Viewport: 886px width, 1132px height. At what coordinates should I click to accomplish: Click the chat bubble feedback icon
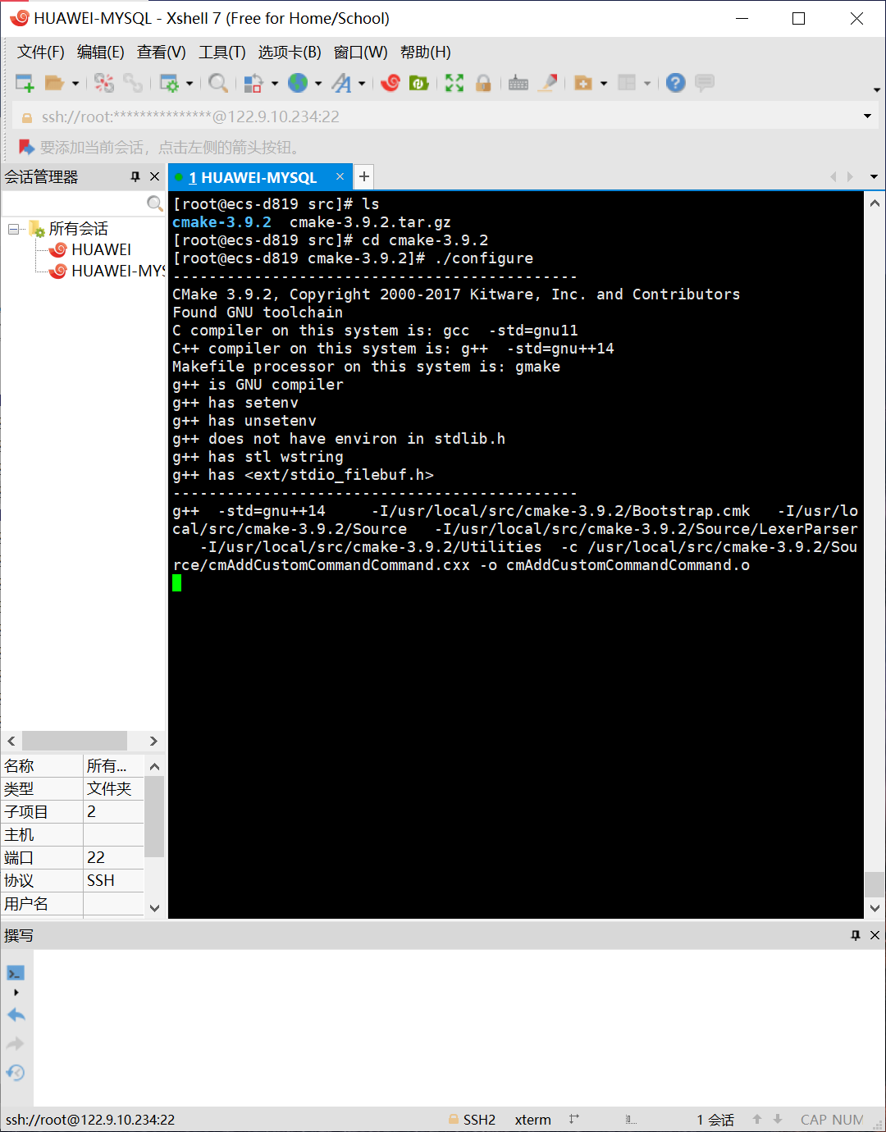[x=704, y=83]
